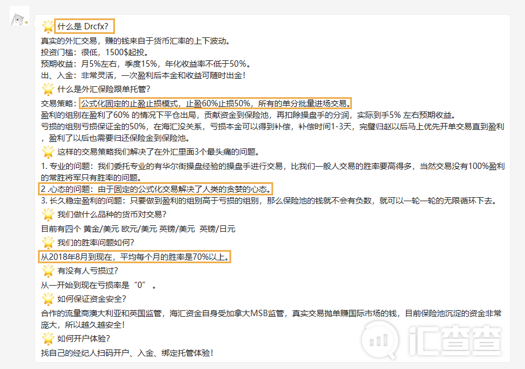Click star icon beside 什么是 Drcfx?
Viewport: 525px width, 369px height.
pyautogui.click(x=48, y=26)
